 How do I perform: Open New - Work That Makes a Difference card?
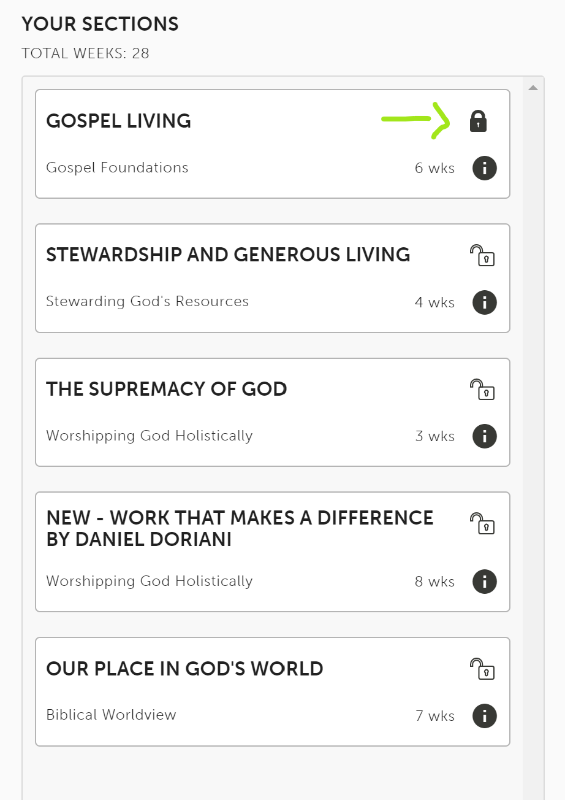click(273, 552)
